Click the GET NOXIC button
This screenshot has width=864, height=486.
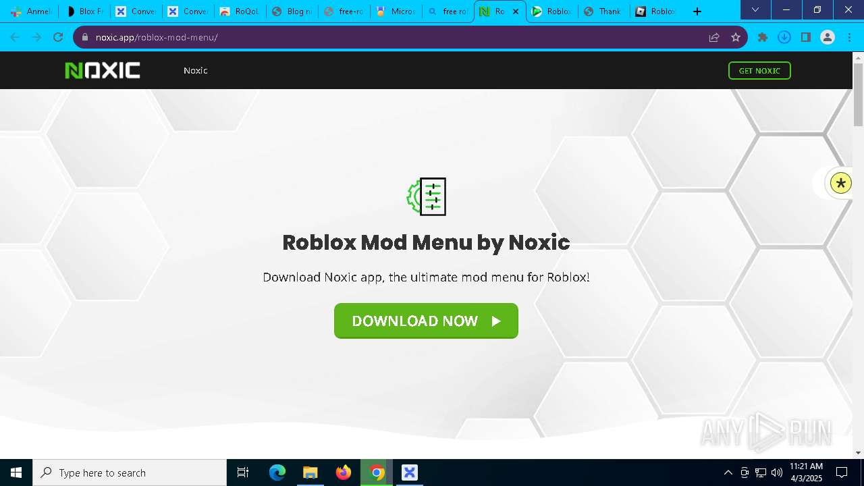click(759, 70)
